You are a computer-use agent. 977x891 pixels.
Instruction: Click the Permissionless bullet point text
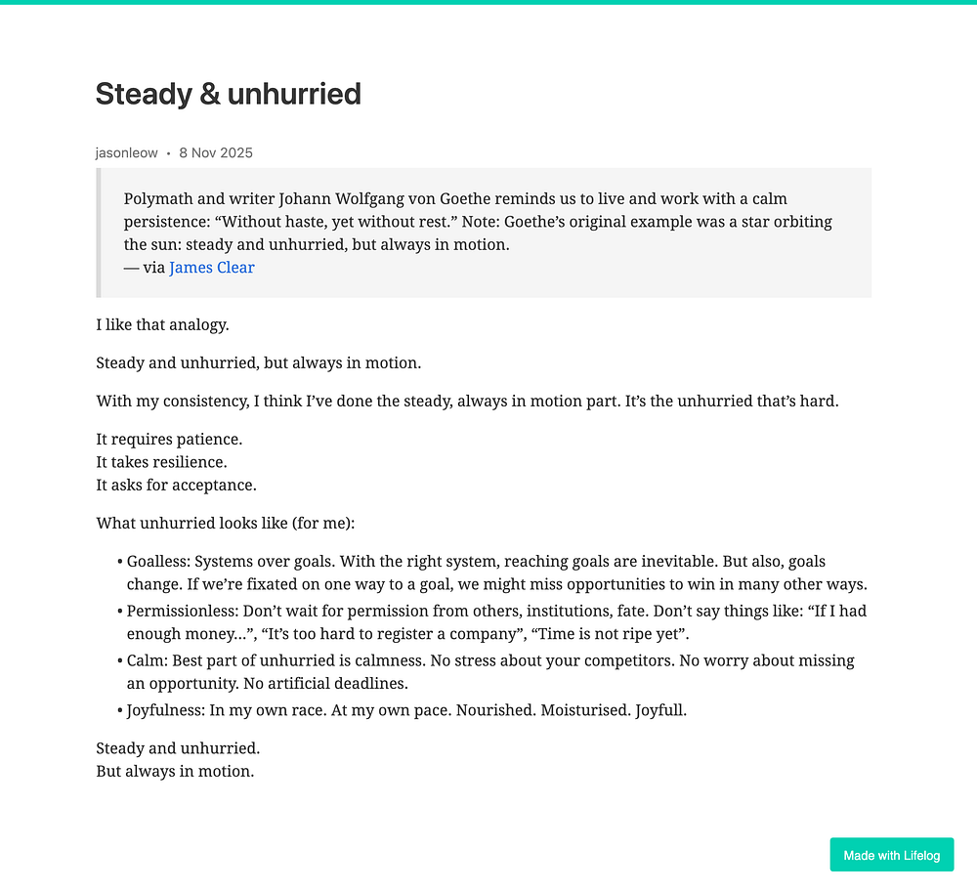coord(496,622)
